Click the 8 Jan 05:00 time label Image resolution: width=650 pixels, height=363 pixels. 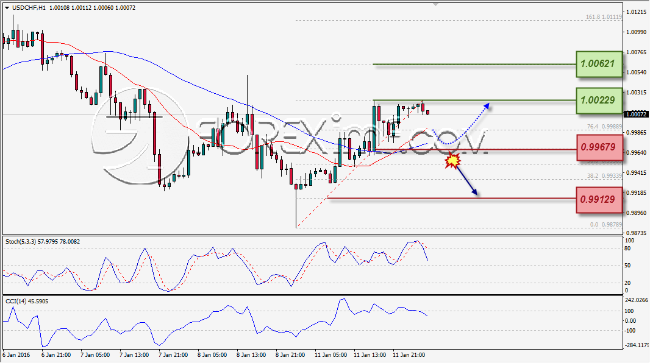pyautogui.click(x=212, y=355)
